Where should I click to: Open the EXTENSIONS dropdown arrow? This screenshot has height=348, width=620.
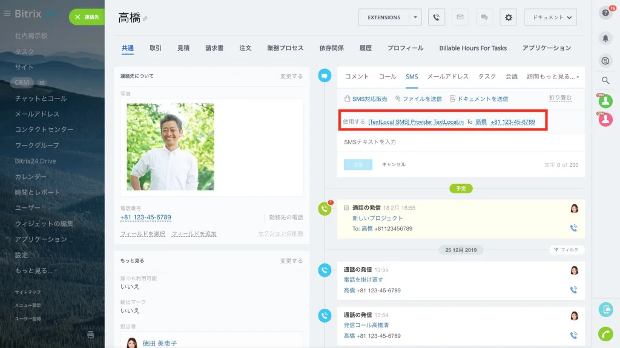point(415,18)
